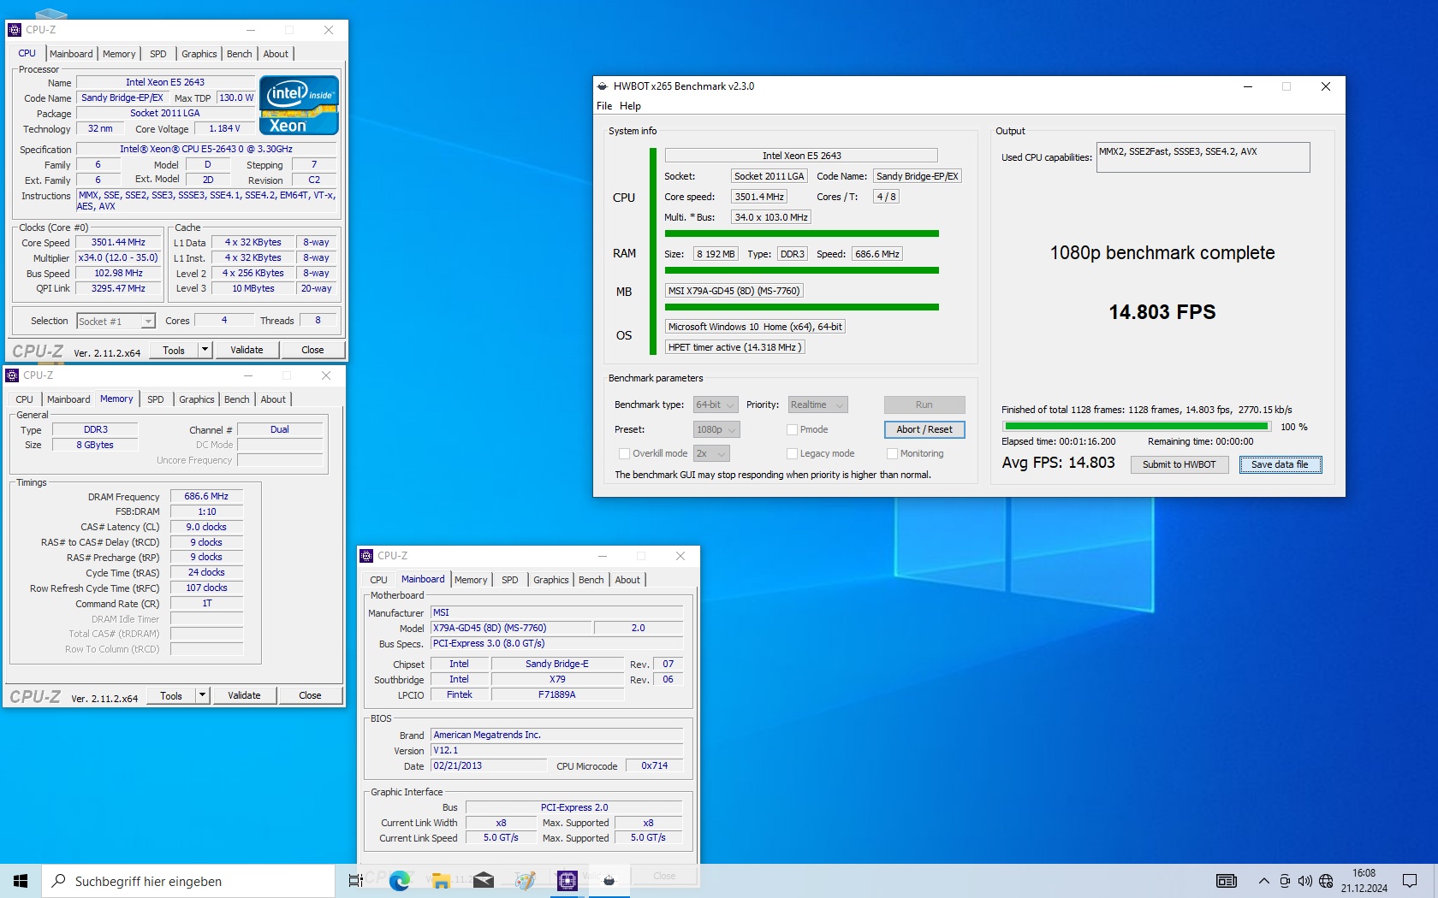The height and width of the screenshot is (898, 1438).
Task: Click the Abort / Reset button
Action: point(924,430)
